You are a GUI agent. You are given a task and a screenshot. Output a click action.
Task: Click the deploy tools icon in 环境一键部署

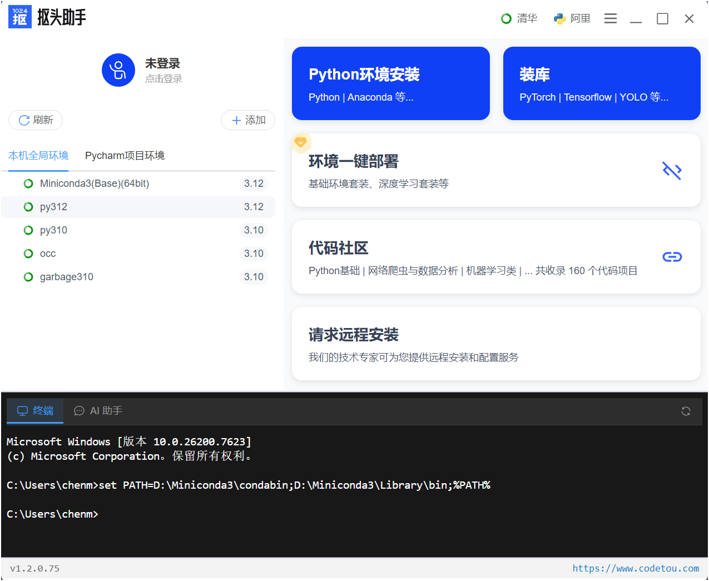coord(672,170)
